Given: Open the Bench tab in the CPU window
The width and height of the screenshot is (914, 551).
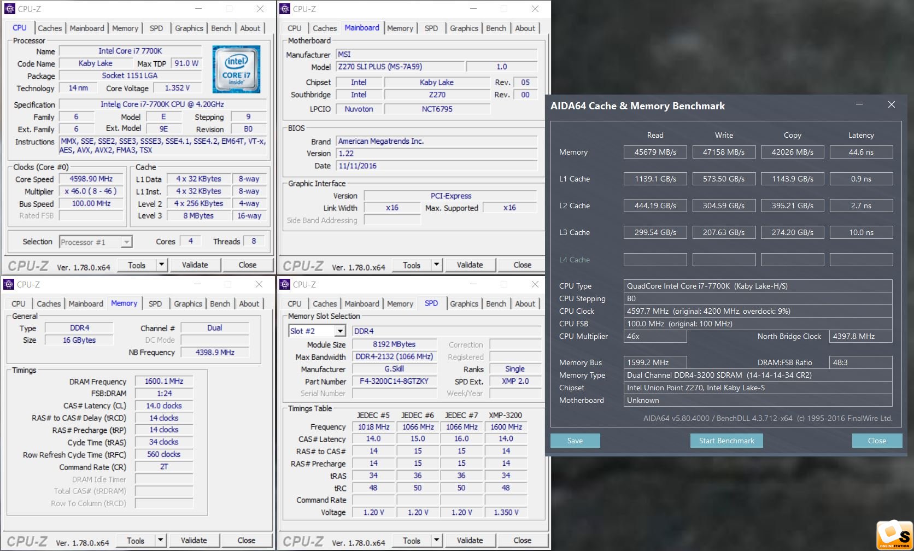Looking at the screenshot, I should coord(221,28).
